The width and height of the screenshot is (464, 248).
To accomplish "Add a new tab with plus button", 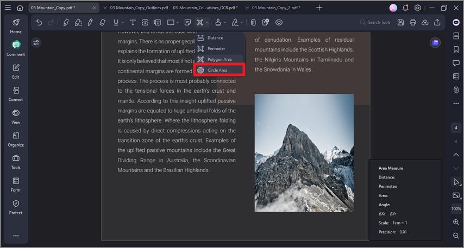I will click(x=319, y=8).
